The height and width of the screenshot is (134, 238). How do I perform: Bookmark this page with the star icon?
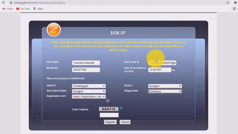228,3
